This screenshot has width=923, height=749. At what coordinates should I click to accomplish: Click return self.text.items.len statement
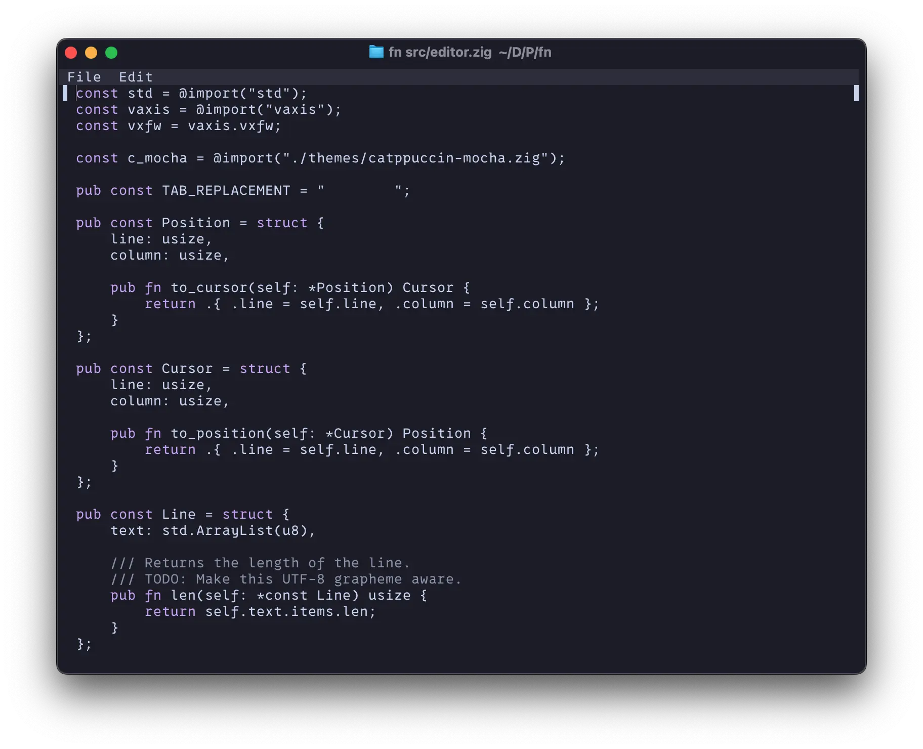coord(260,611)
